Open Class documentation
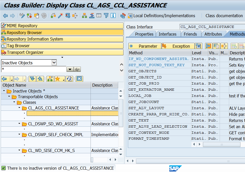 click(224, 16)
